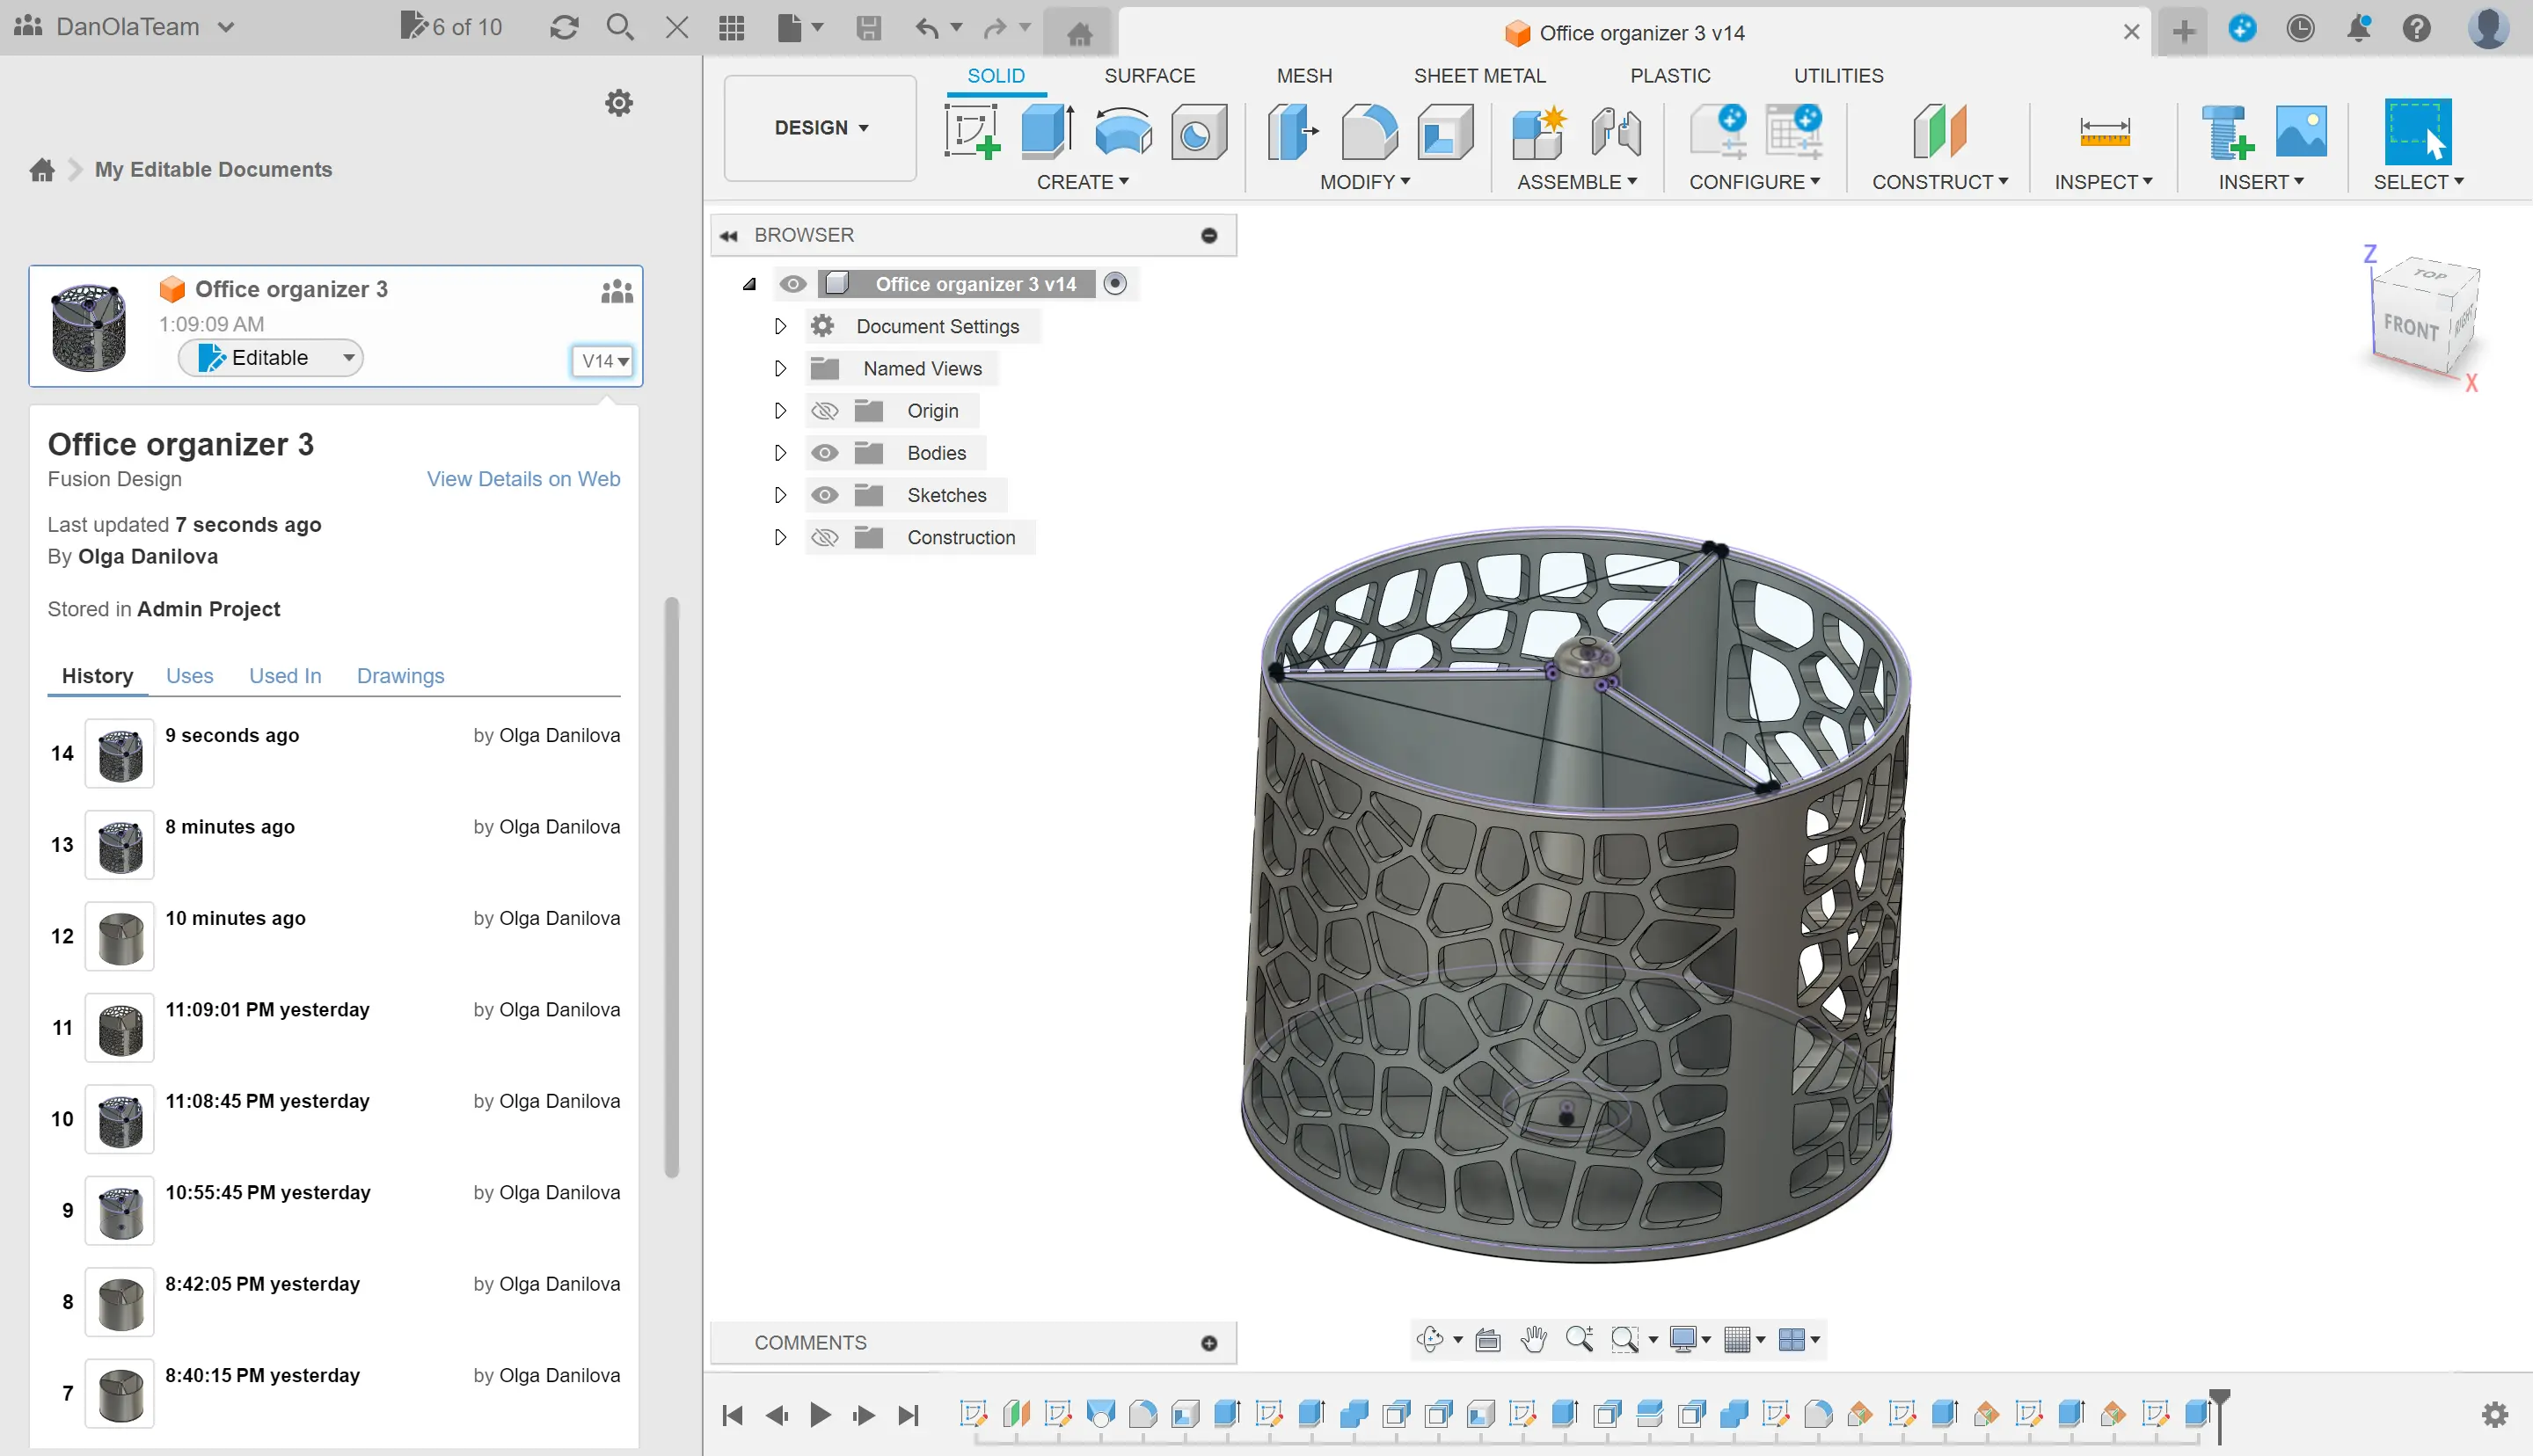
Task: Click the data panel refresh icon
Action: [x=564, y=27]
